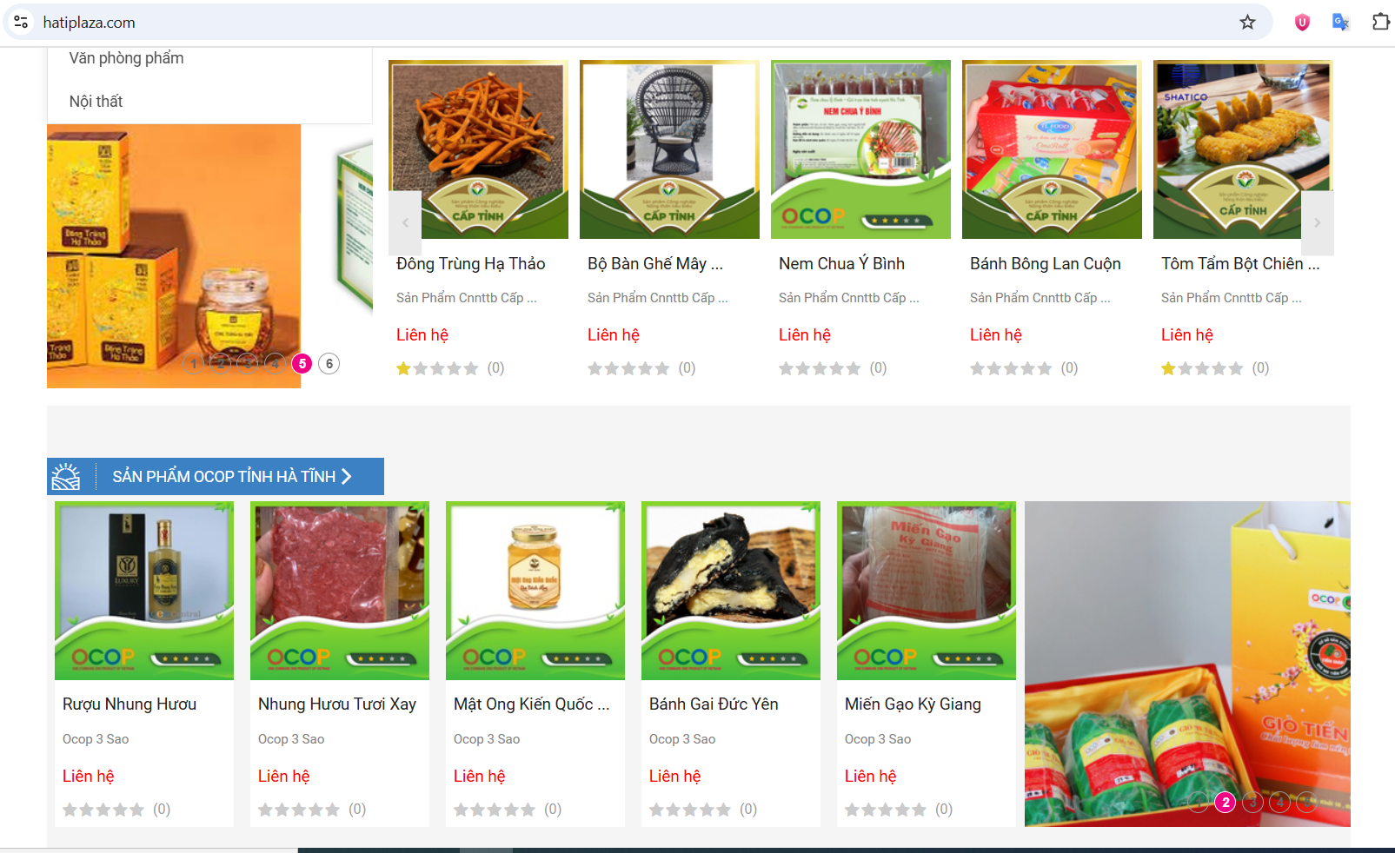The height and width of the screenshot is (853, 1395).
Task: Click the rice field icon beside OCOP header
Action: [x=66, y=476]
